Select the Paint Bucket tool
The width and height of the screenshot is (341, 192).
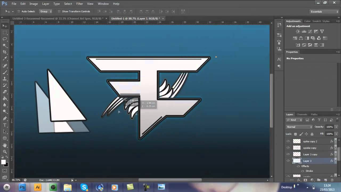pyautogui.click(x=5, y=99)
